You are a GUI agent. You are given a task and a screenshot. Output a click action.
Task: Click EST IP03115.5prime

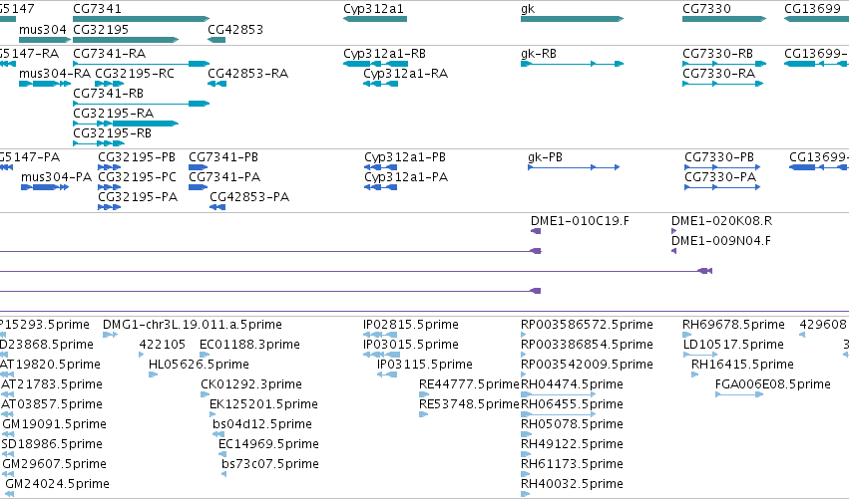pos(387,374)
